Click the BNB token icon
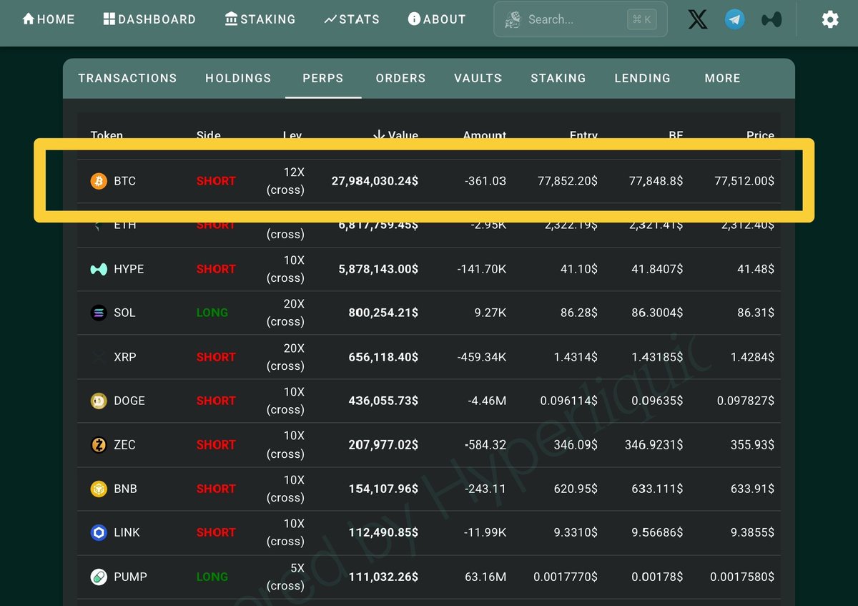The height and width of the screenshot is (606, 858). [x=99, y=489]
